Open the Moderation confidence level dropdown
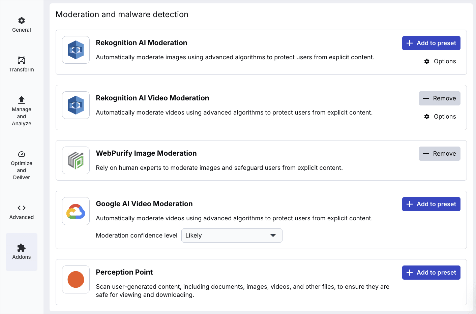This screenshot has width=476, height=314. (232, 235)
